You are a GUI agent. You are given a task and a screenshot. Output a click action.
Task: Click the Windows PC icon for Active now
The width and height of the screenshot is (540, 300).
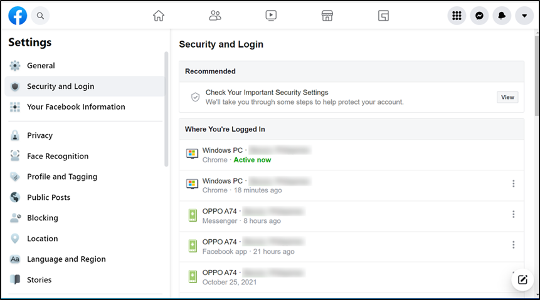192,154
